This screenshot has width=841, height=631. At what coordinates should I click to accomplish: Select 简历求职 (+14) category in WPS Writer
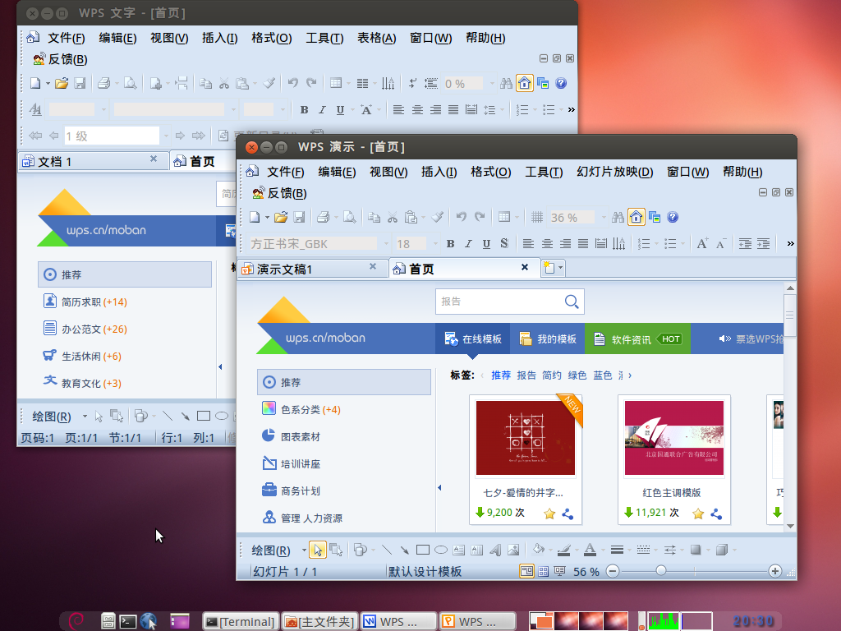click(125, 302)
